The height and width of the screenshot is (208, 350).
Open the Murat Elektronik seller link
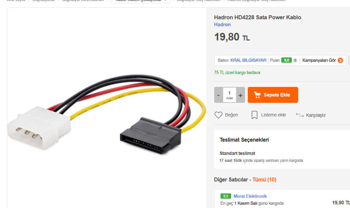click(250, 196)
